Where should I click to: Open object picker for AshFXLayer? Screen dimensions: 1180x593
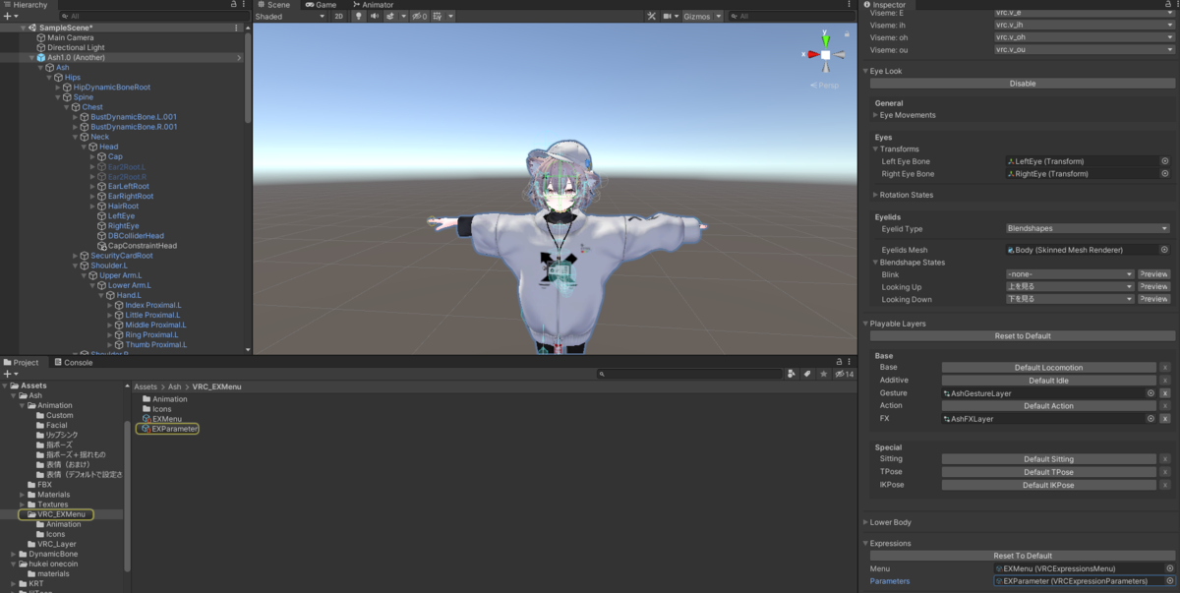point(1150,419)
